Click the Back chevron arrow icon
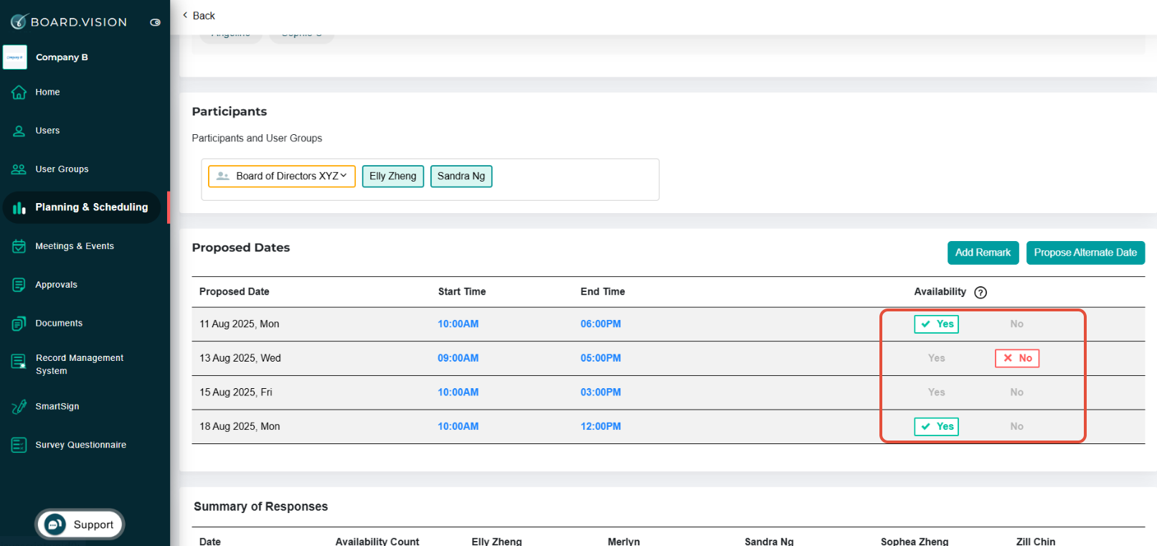 click(185, 15)
